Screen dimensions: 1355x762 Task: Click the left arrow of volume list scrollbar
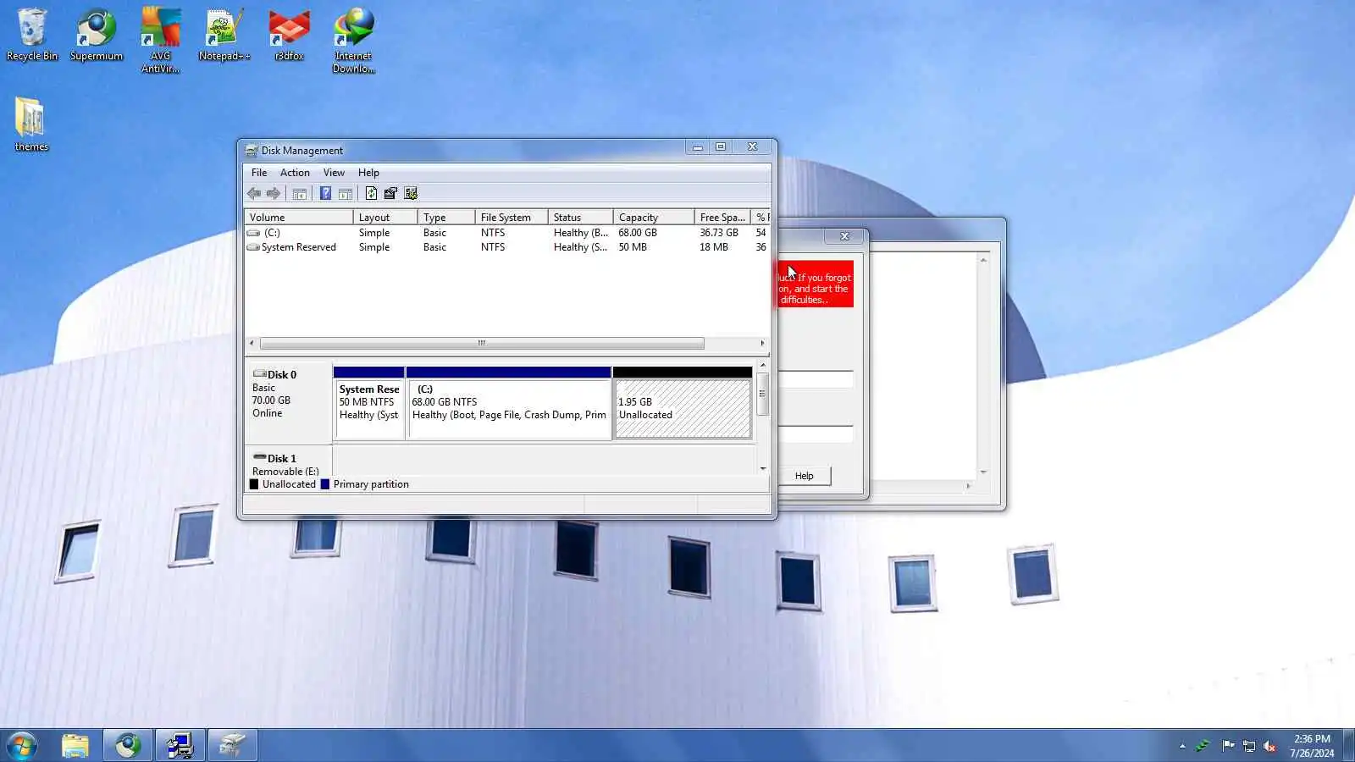252,344
